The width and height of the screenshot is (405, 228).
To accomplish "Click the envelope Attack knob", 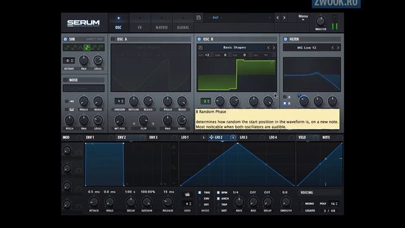I will click(94, 202).
